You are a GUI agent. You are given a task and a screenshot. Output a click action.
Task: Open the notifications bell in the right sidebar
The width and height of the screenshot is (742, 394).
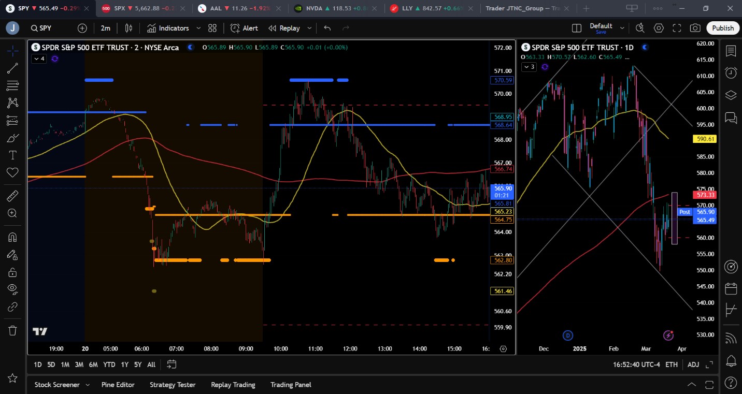point(731,360)
